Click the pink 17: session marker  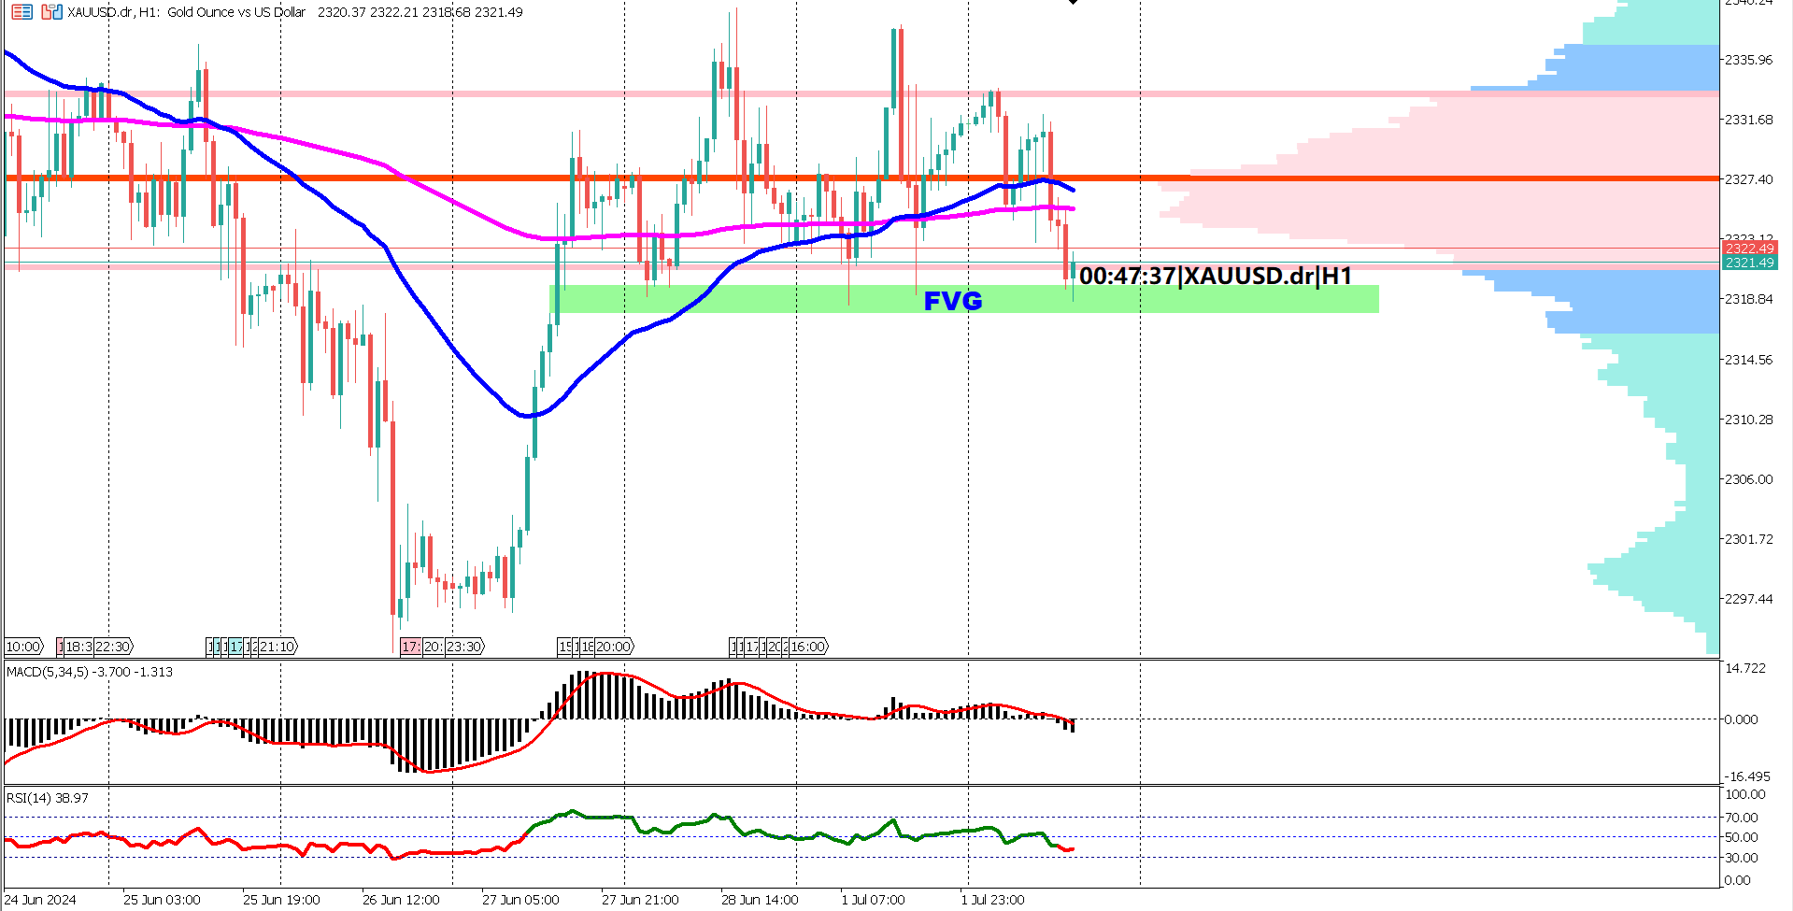410,646
